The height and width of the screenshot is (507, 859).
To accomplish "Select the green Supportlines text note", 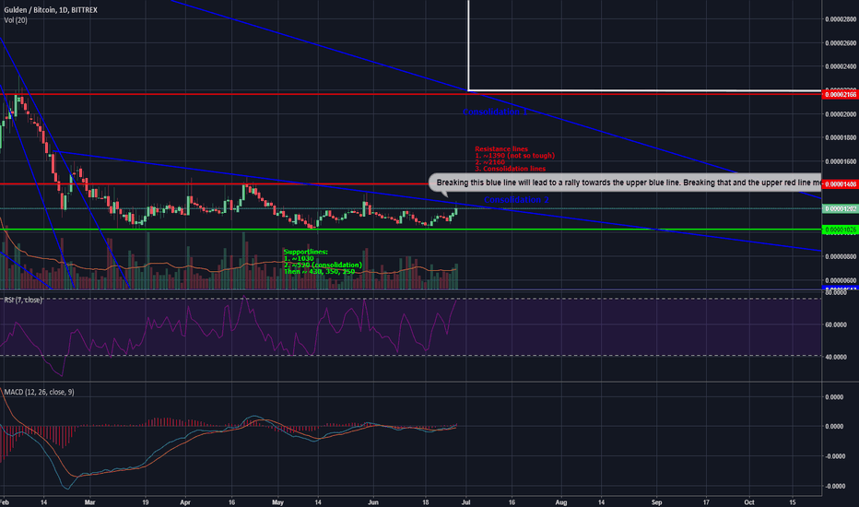I will [x=323, y=262].
